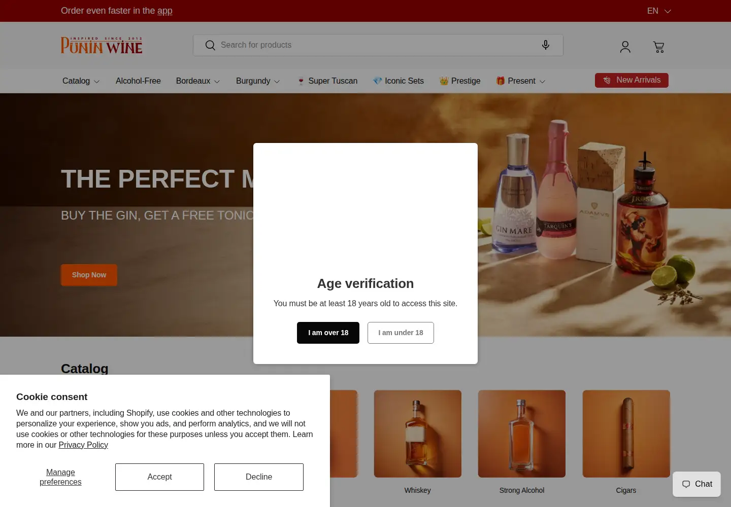
Task: Open Manage preferences link
Action: (60, 477)
